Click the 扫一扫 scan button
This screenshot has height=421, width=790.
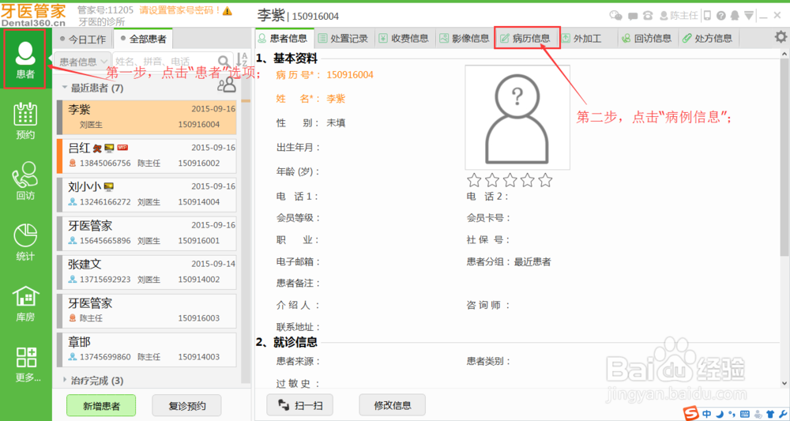pos(299,405)
